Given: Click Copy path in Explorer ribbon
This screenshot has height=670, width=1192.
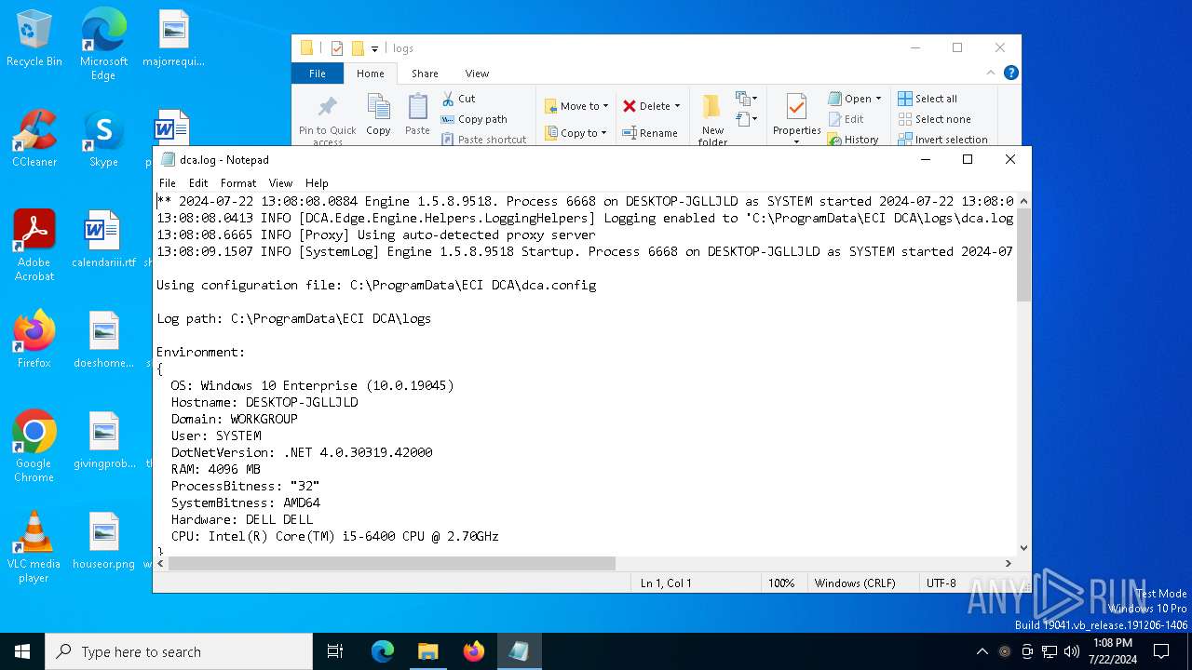Looking at the screenshot, I should (474, 119).
